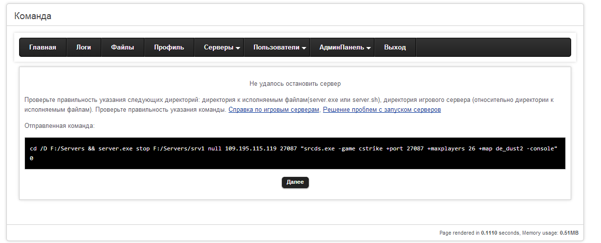Switch to the Файлы section
The image size is (601, 243).
tap(122, 48)
